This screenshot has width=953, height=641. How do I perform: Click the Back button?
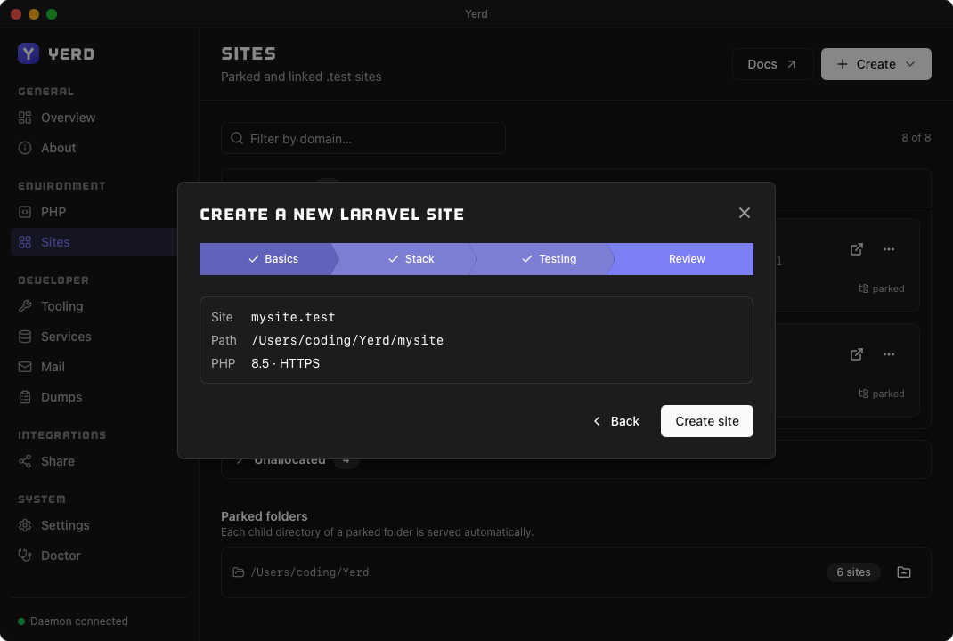(616, 421)
